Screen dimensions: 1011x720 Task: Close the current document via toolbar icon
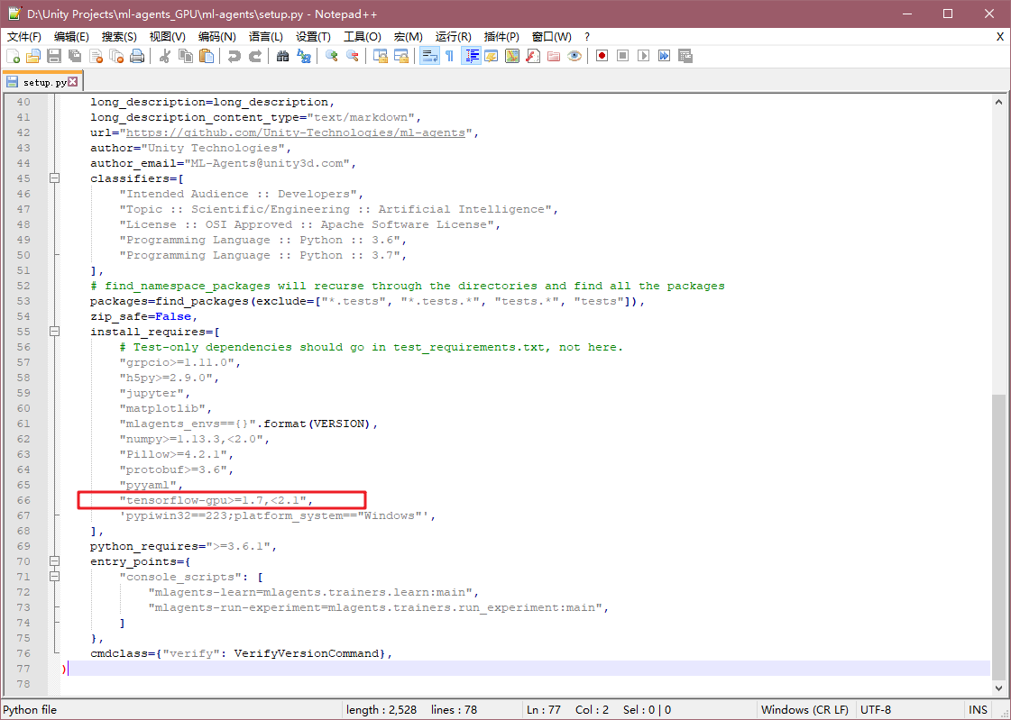click(97, 56)
